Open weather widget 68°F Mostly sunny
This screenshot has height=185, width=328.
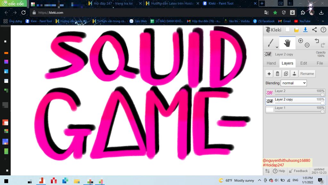236,181
